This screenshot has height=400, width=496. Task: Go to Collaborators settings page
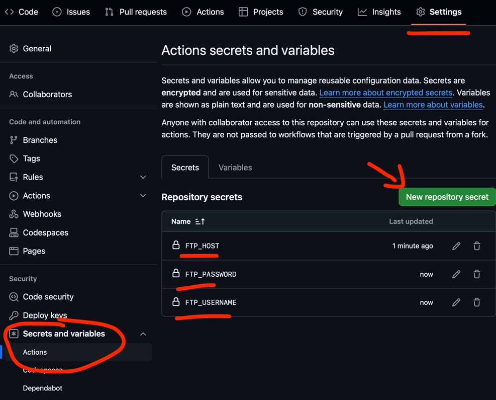click(x=47, y=94)
